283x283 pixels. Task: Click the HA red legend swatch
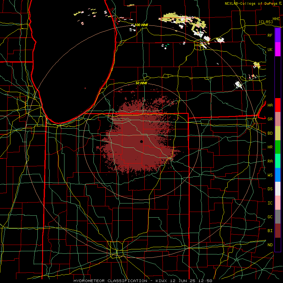[x=278, y=105]
